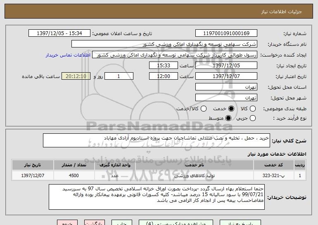Select the کالا/خدمت radio option
The image size is (318, 225).
[204, 109]
